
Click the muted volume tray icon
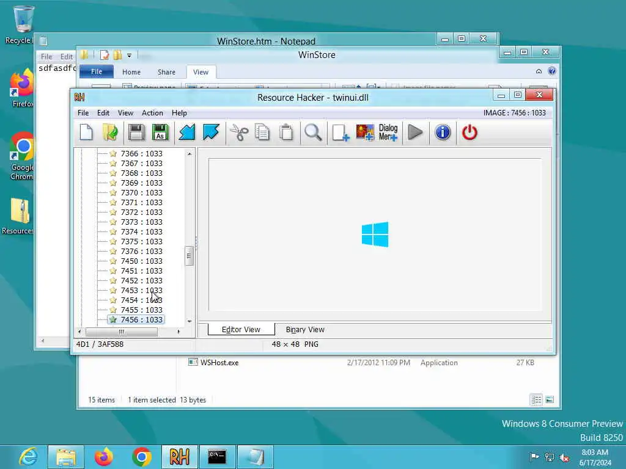pos(564,457)
